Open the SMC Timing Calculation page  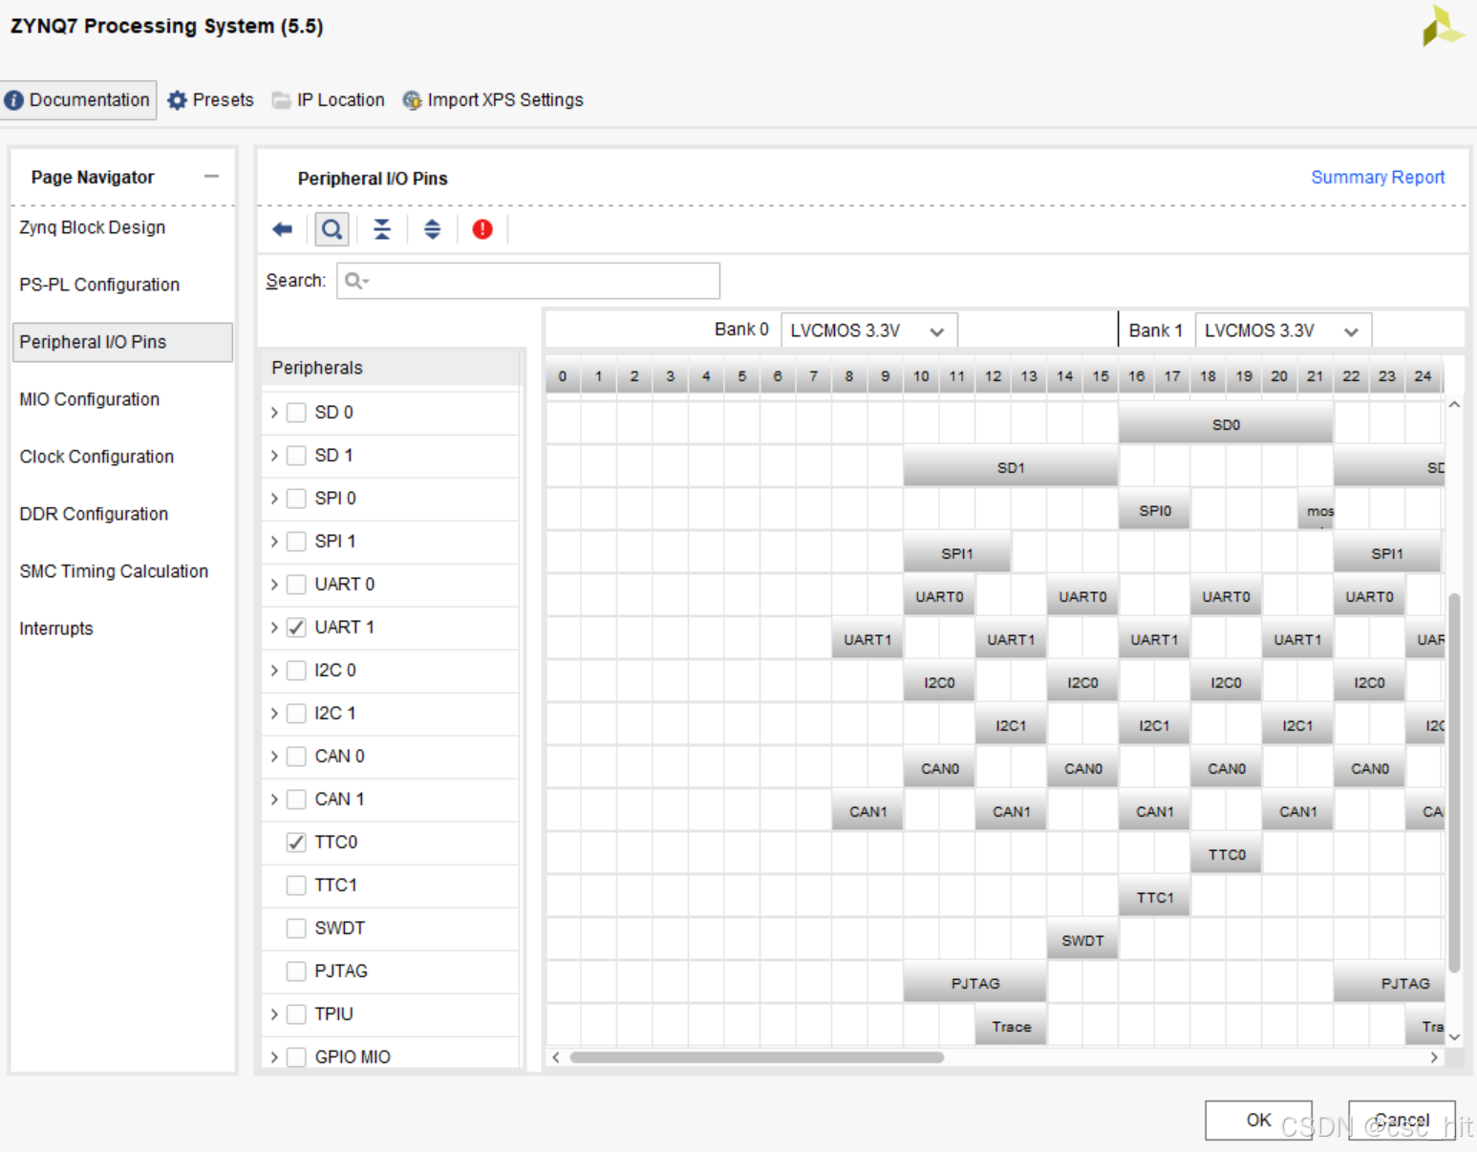114,571
